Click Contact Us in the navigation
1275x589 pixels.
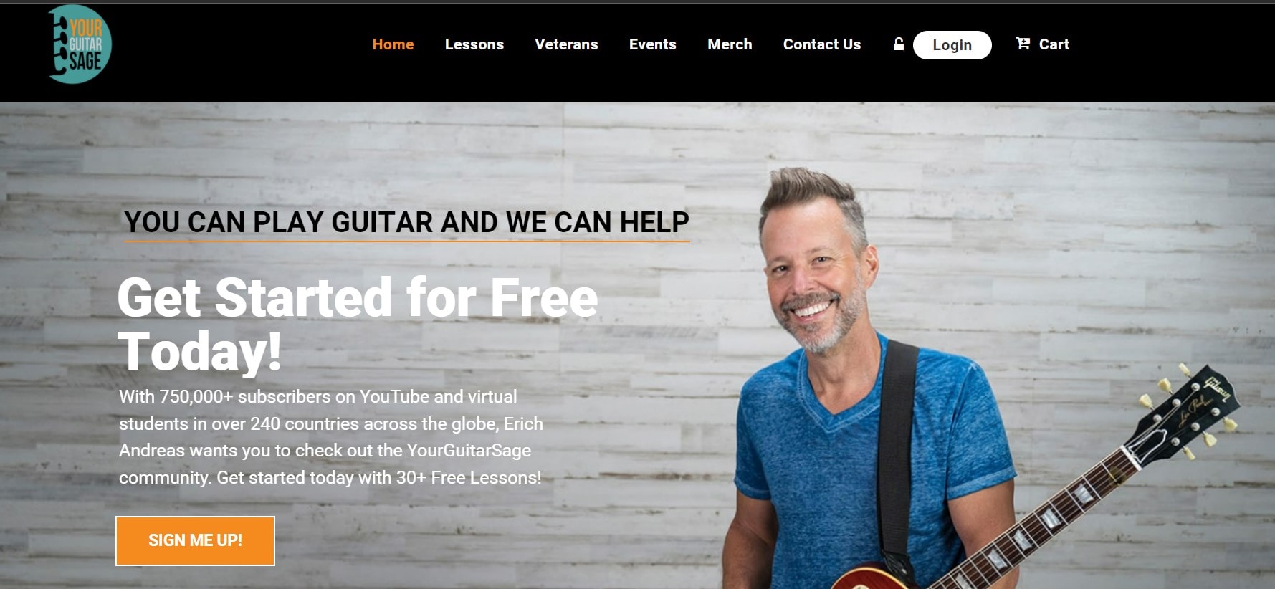coord(822,44)
